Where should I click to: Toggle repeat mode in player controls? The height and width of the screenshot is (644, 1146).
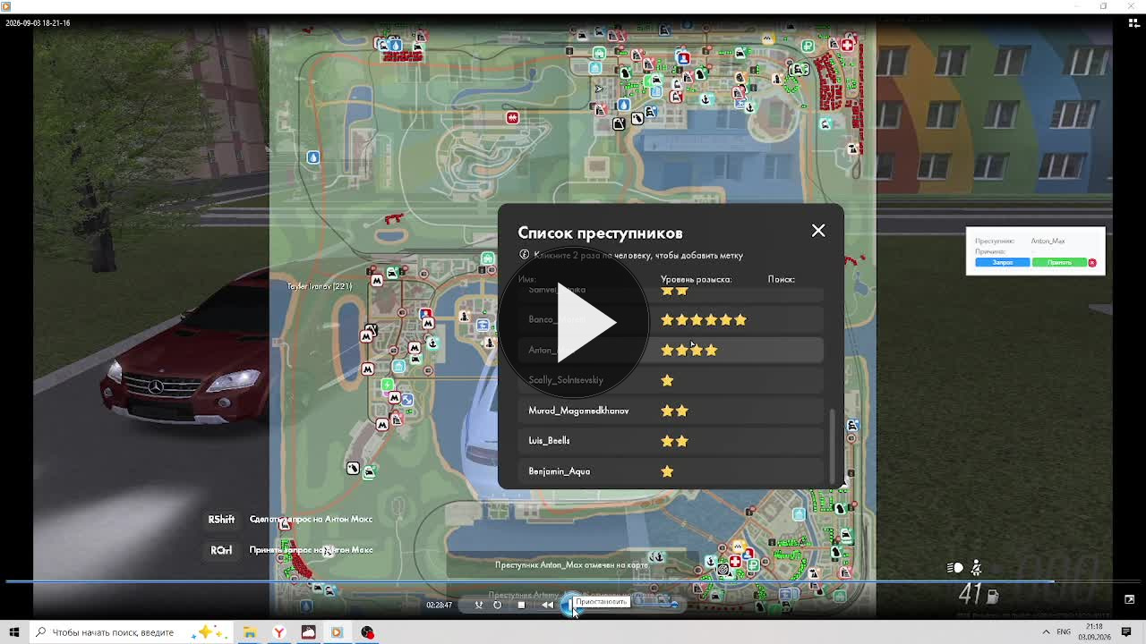tap(498, 606)
